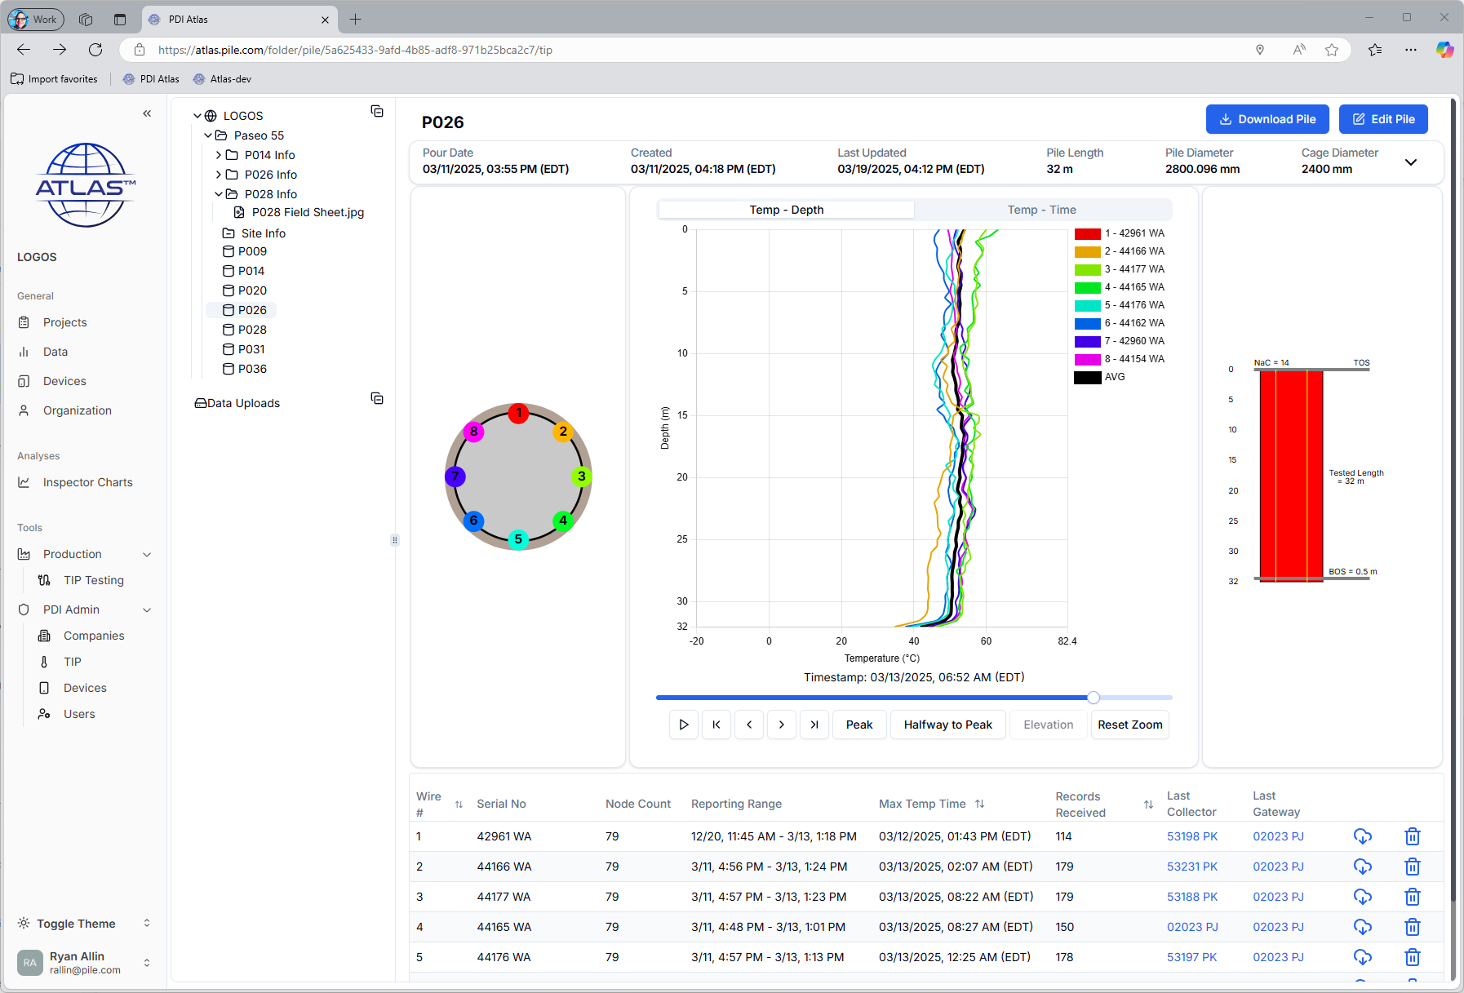Screen dimensions: 1464x993
Task: Click the timestamp slider handle
Action: 1093,698
